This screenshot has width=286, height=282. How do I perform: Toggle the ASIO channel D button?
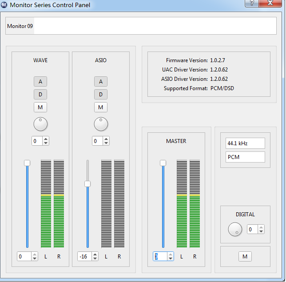tap(101, 94)
